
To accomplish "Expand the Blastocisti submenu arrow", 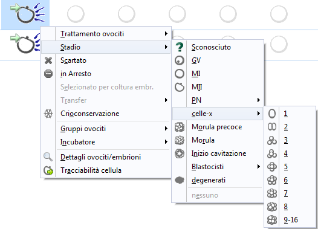I will tap(259, 167).
